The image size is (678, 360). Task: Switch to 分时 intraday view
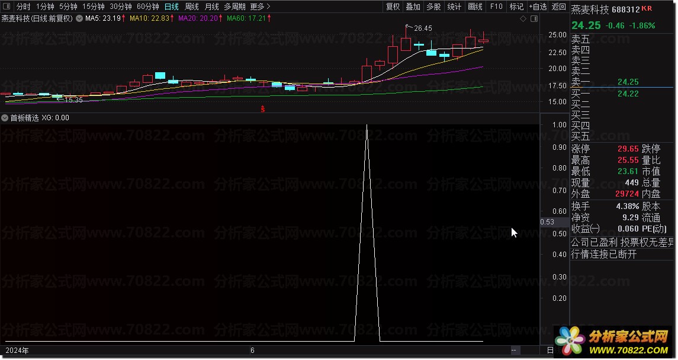(23, 7)
